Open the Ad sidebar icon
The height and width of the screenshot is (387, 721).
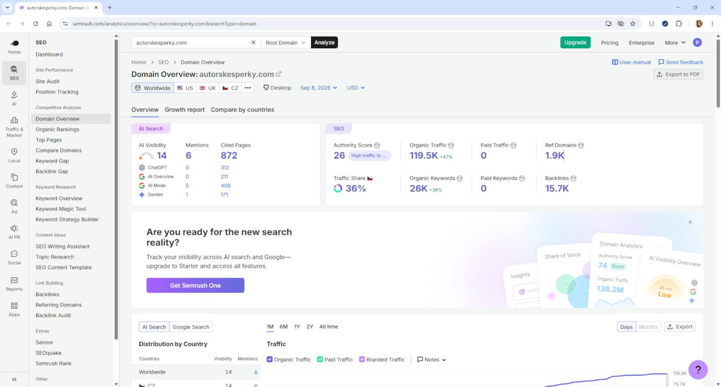click(x=14, y=206)
